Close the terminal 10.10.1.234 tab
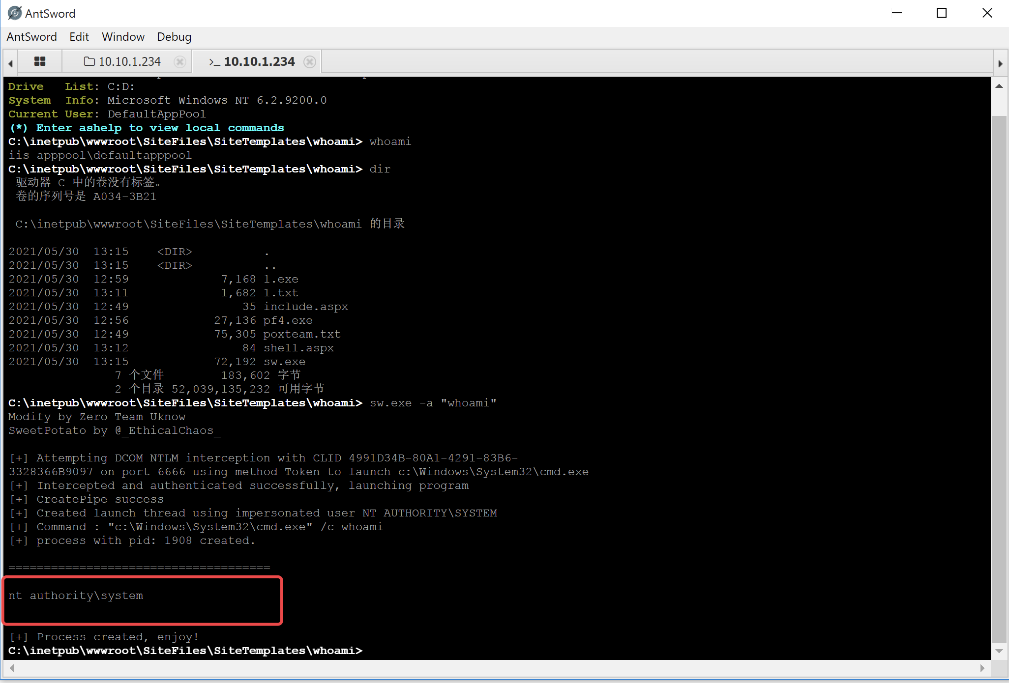This screenshot has width=1009, height=683. point(309,61)
